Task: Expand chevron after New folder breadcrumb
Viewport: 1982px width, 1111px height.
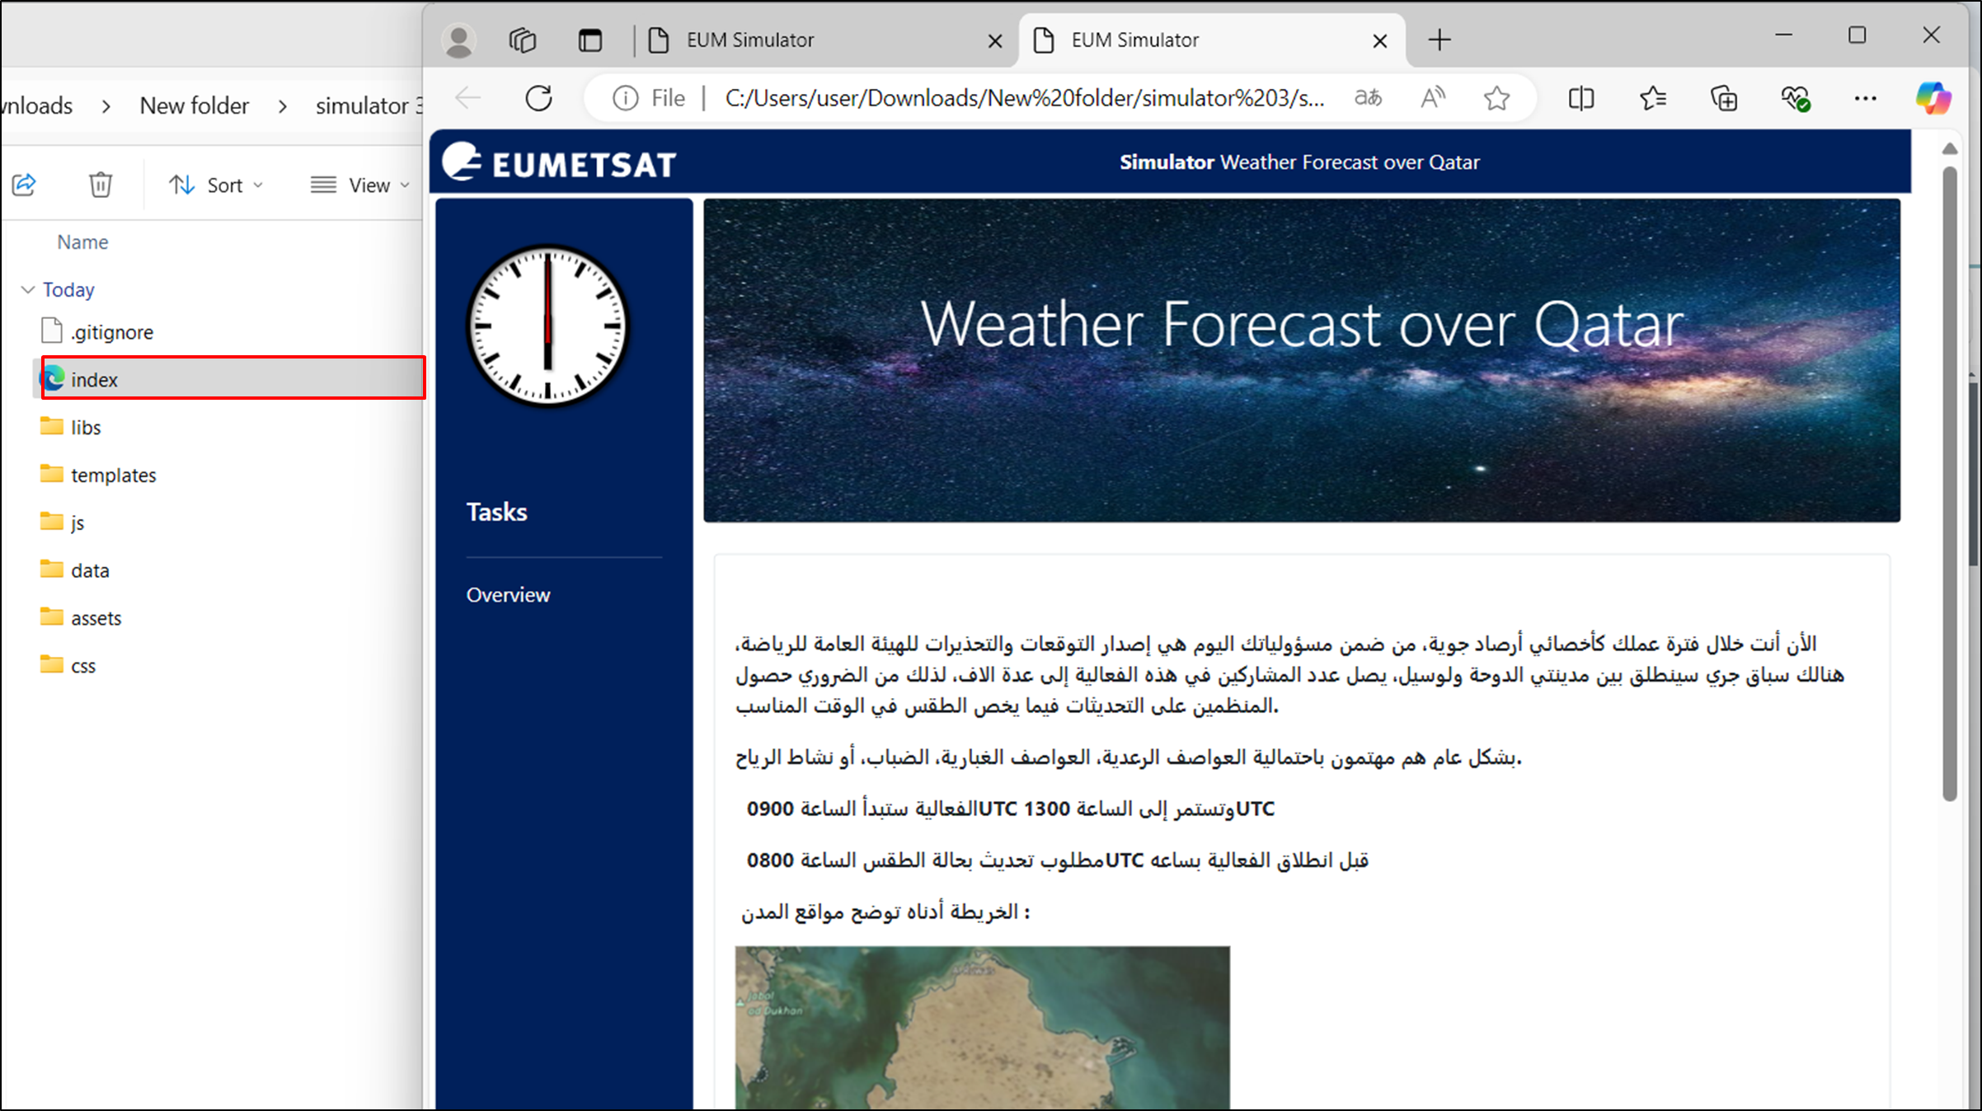Action: (x=283, y=106)
